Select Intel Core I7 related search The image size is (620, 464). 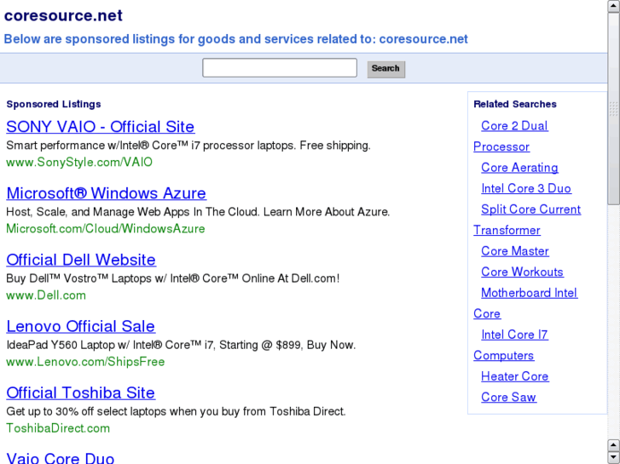pos(514,335)
